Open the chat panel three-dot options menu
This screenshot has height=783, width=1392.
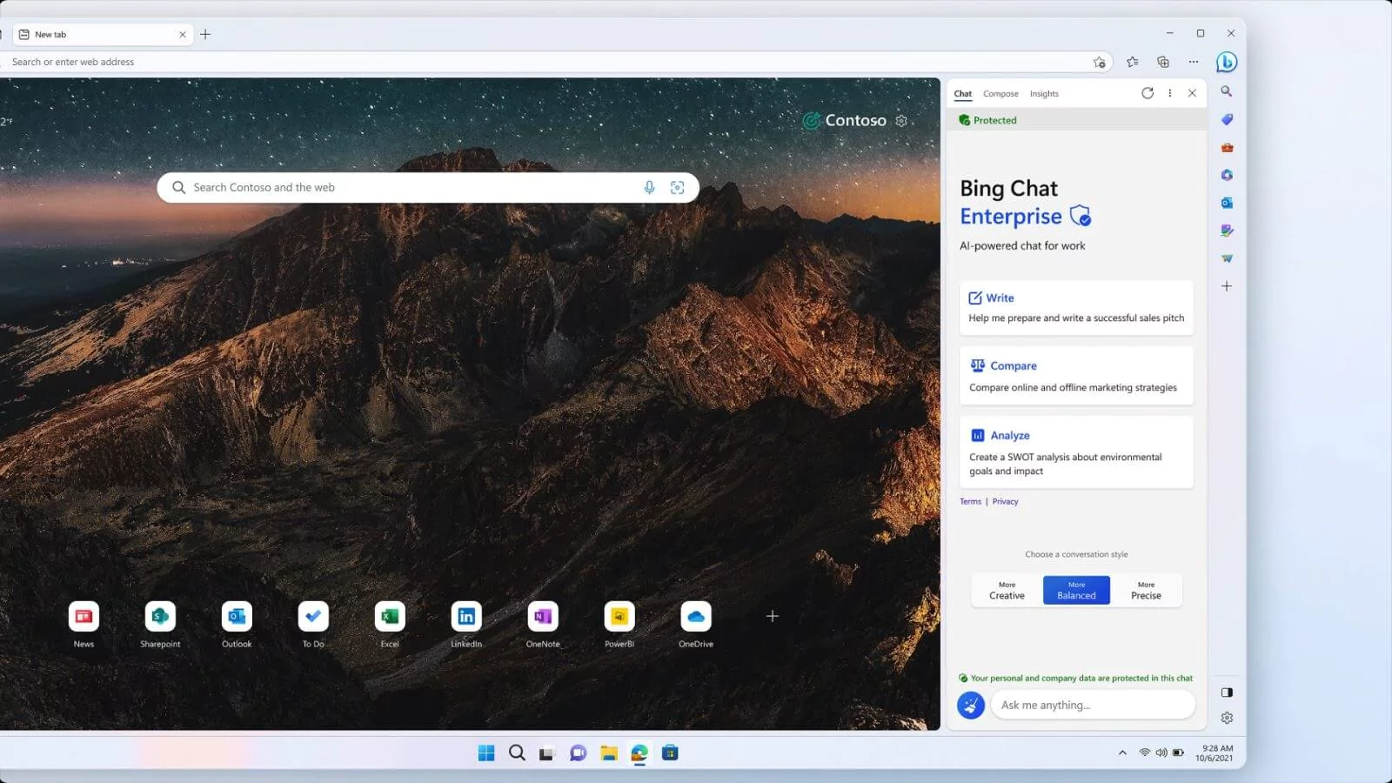[x=1170, y=93]
